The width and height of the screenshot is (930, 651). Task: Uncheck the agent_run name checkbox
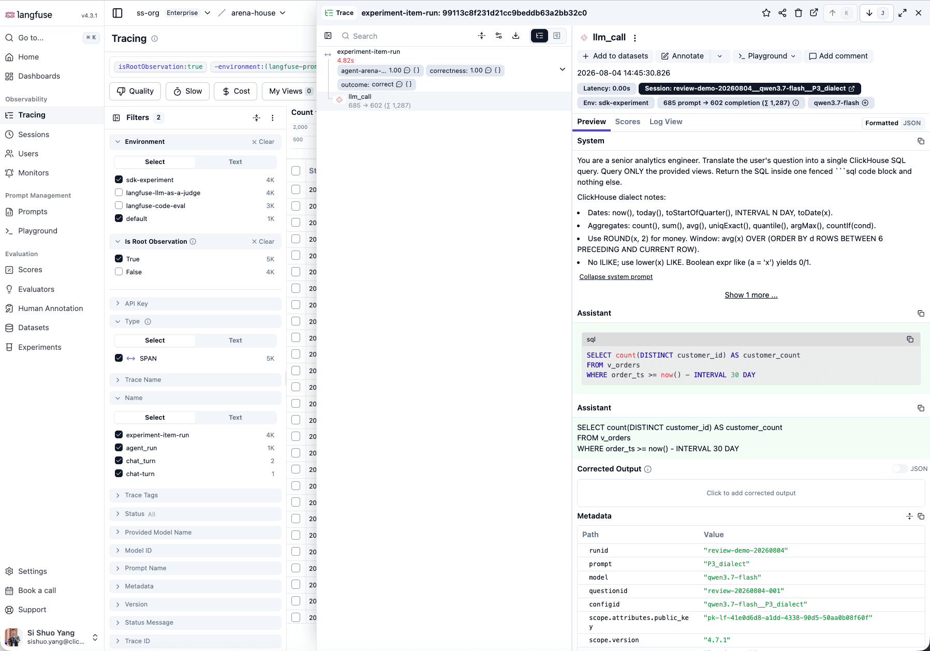[x=119, y=448]
